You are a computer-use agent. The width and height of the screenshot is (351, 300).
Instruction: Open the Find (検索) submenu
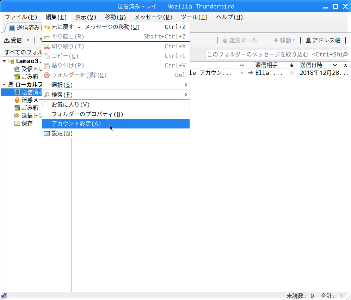click(x=116, y=95)
